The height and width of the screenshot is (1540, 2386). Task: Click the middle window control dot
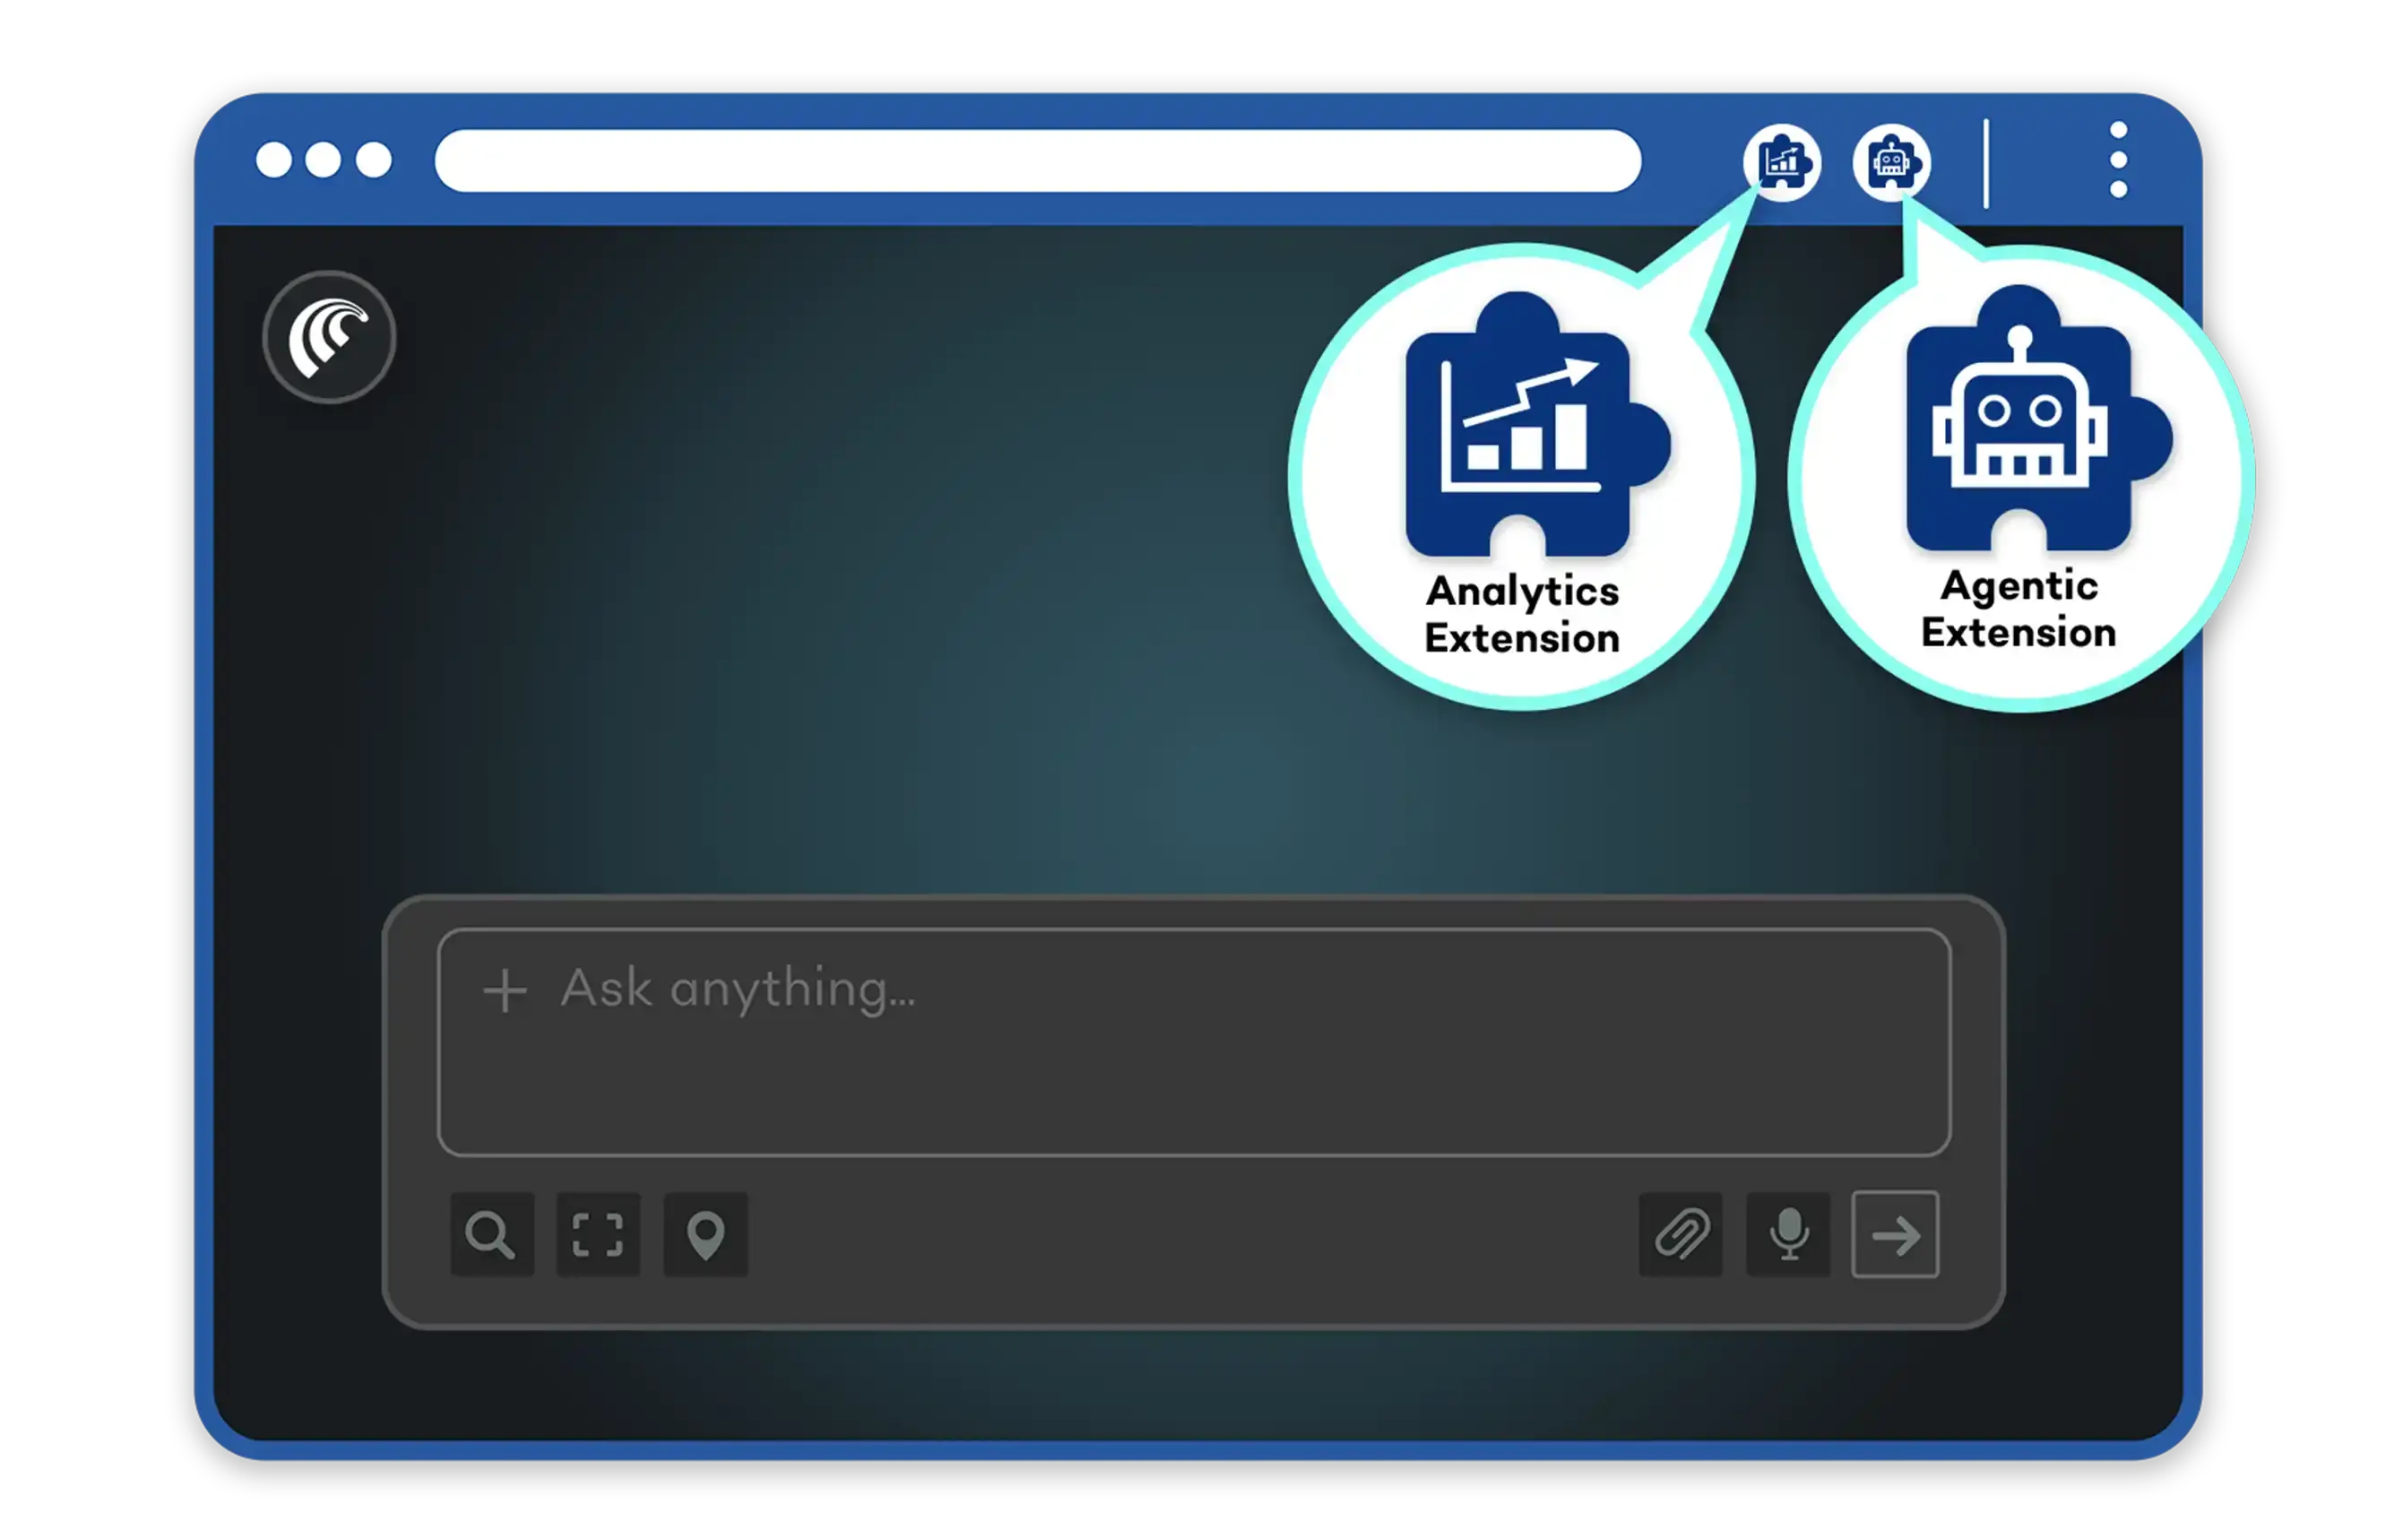[323, 160]
